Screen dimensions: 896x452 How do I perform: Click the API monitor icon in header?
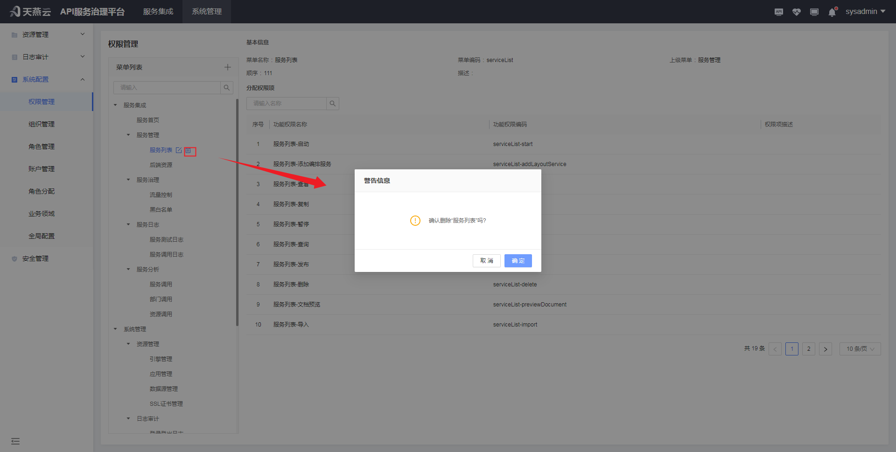tap(778, 12)
